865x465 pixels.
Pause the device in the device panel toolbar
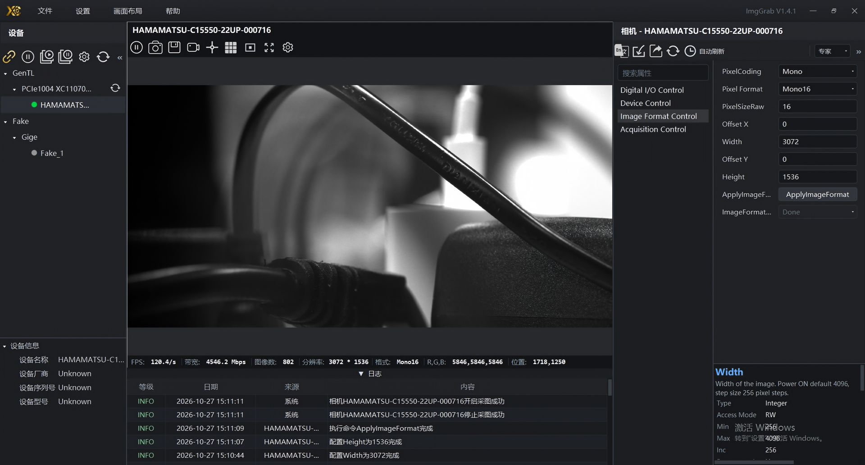pyautogui.click(x=28, y=57)
